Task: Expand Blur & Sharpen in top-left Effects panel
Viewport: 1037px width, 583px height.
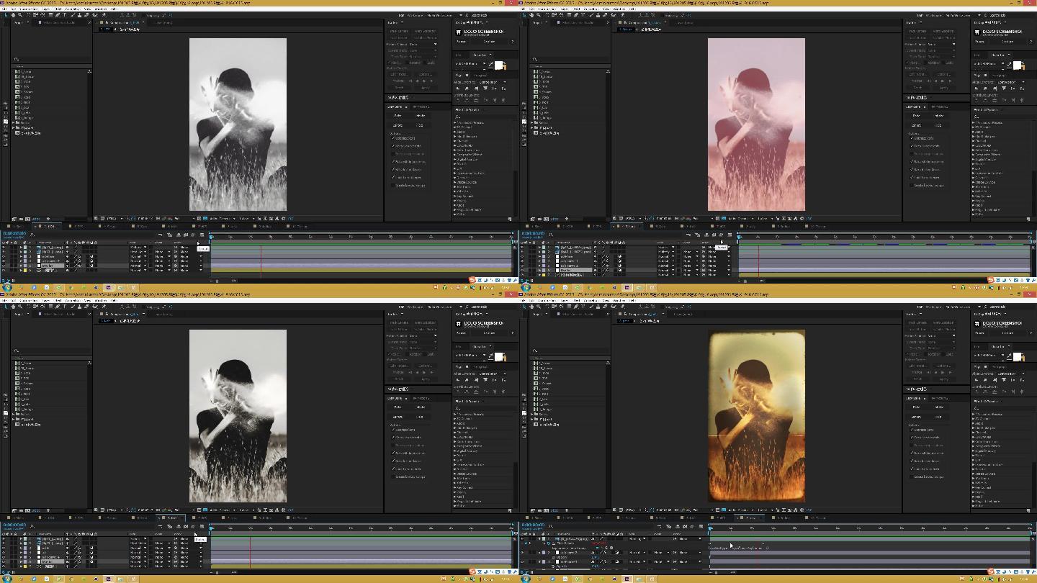Action: point(455,137)
